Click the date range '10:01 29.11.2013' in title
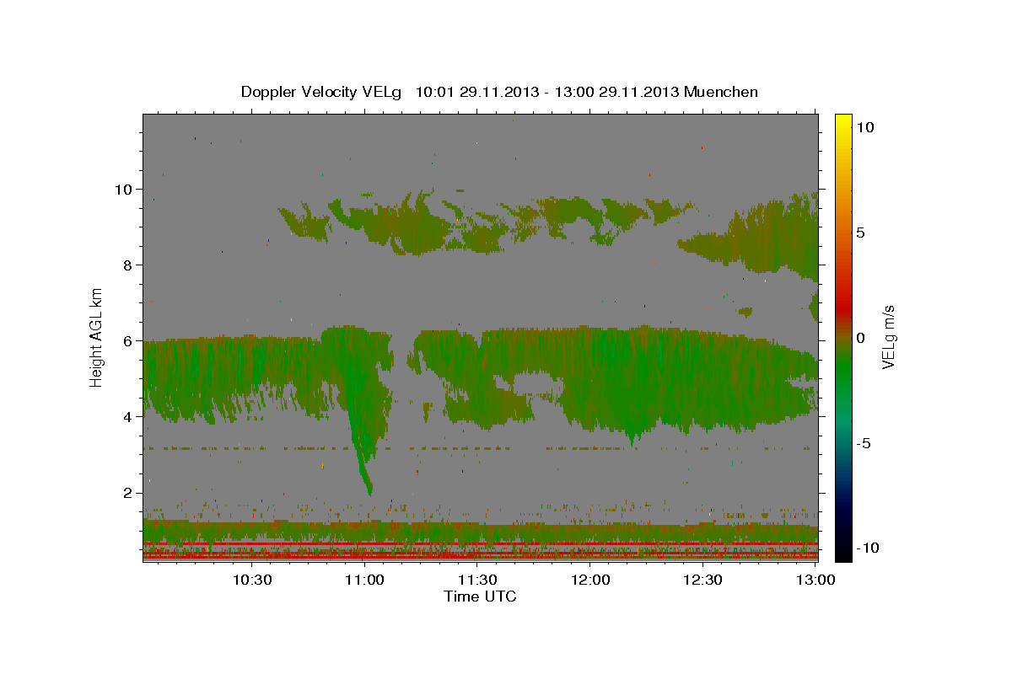Screen dimensions: 1012x674 coord(476,92)
